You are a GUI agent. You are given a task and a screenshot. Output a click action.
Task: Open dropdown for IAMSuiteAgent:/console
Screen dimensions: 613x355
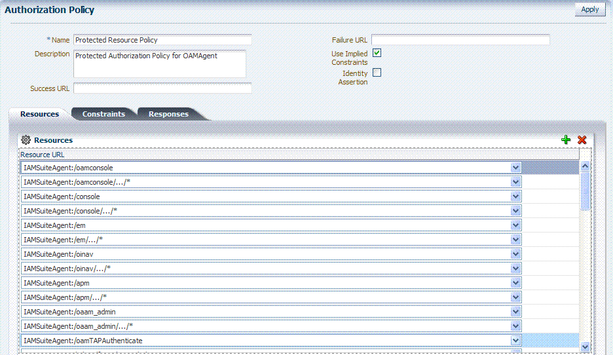point(515,196)
